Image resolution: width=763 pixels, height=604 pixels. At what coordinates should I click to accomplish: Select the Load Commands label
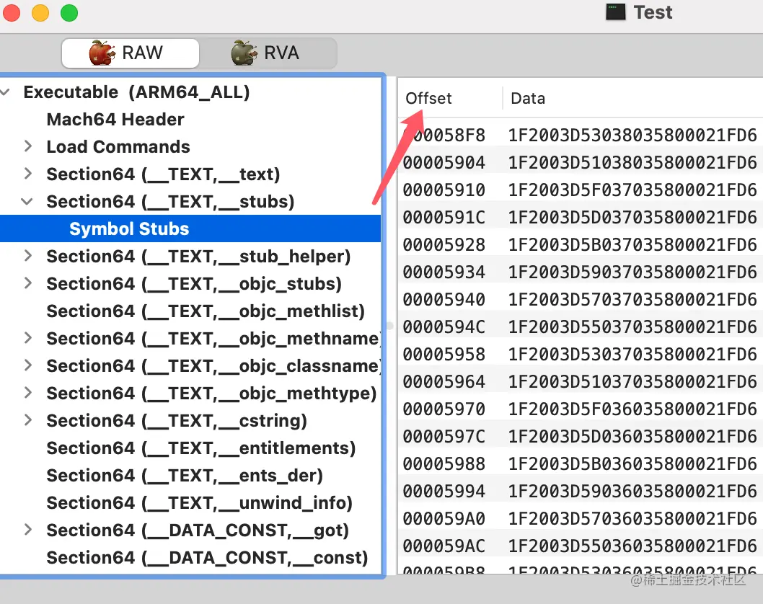click(x=118, y=146)
